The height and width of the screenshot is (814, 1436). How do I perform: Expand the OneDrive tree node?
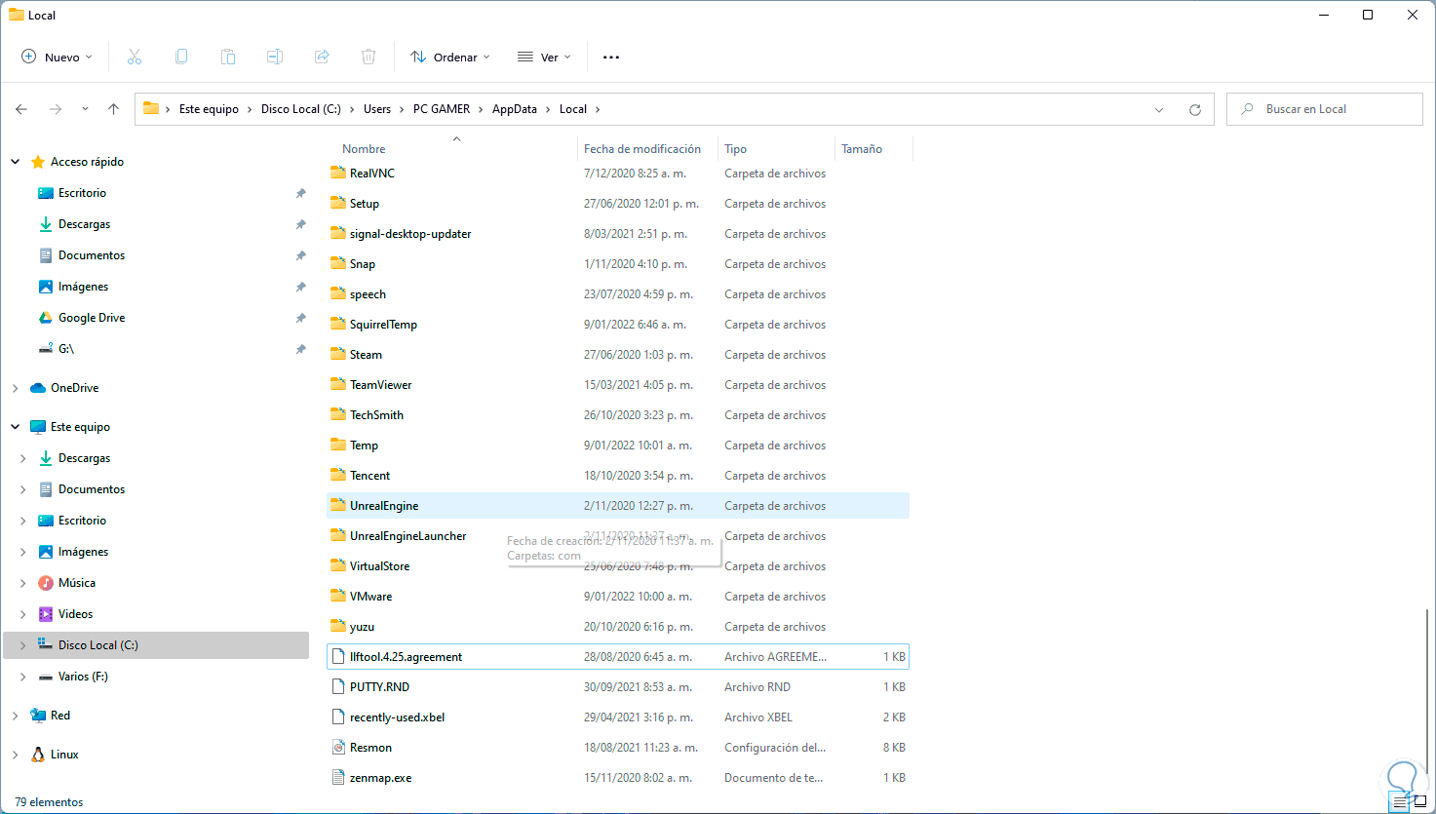[16, 388]
